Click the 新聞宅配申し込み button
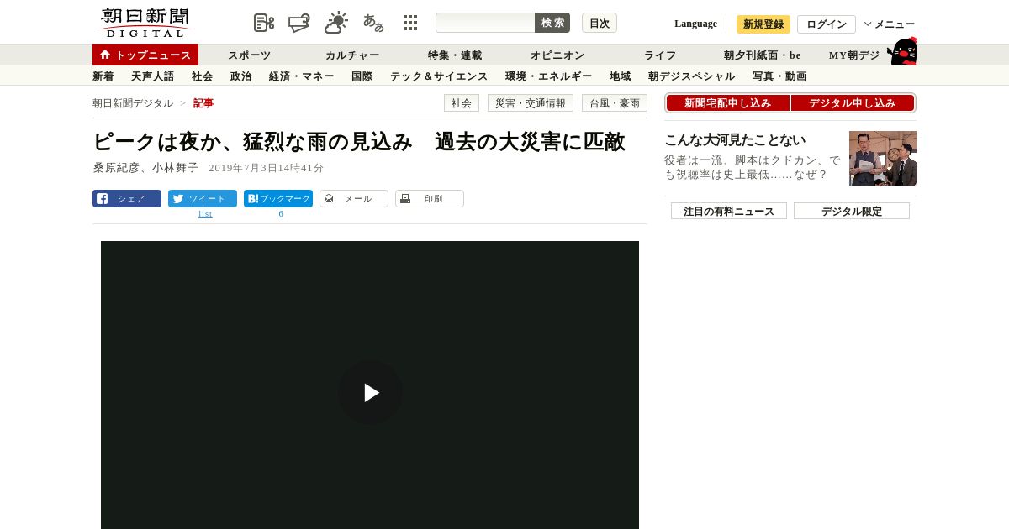Screen dimensions: 1009x529 click(x=727, y=103)
